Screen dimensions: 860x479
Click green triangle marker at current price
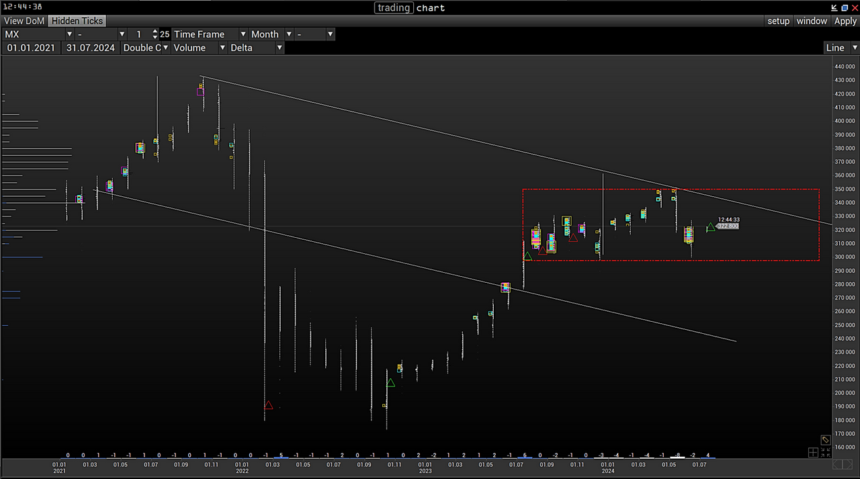pos(710,227)
